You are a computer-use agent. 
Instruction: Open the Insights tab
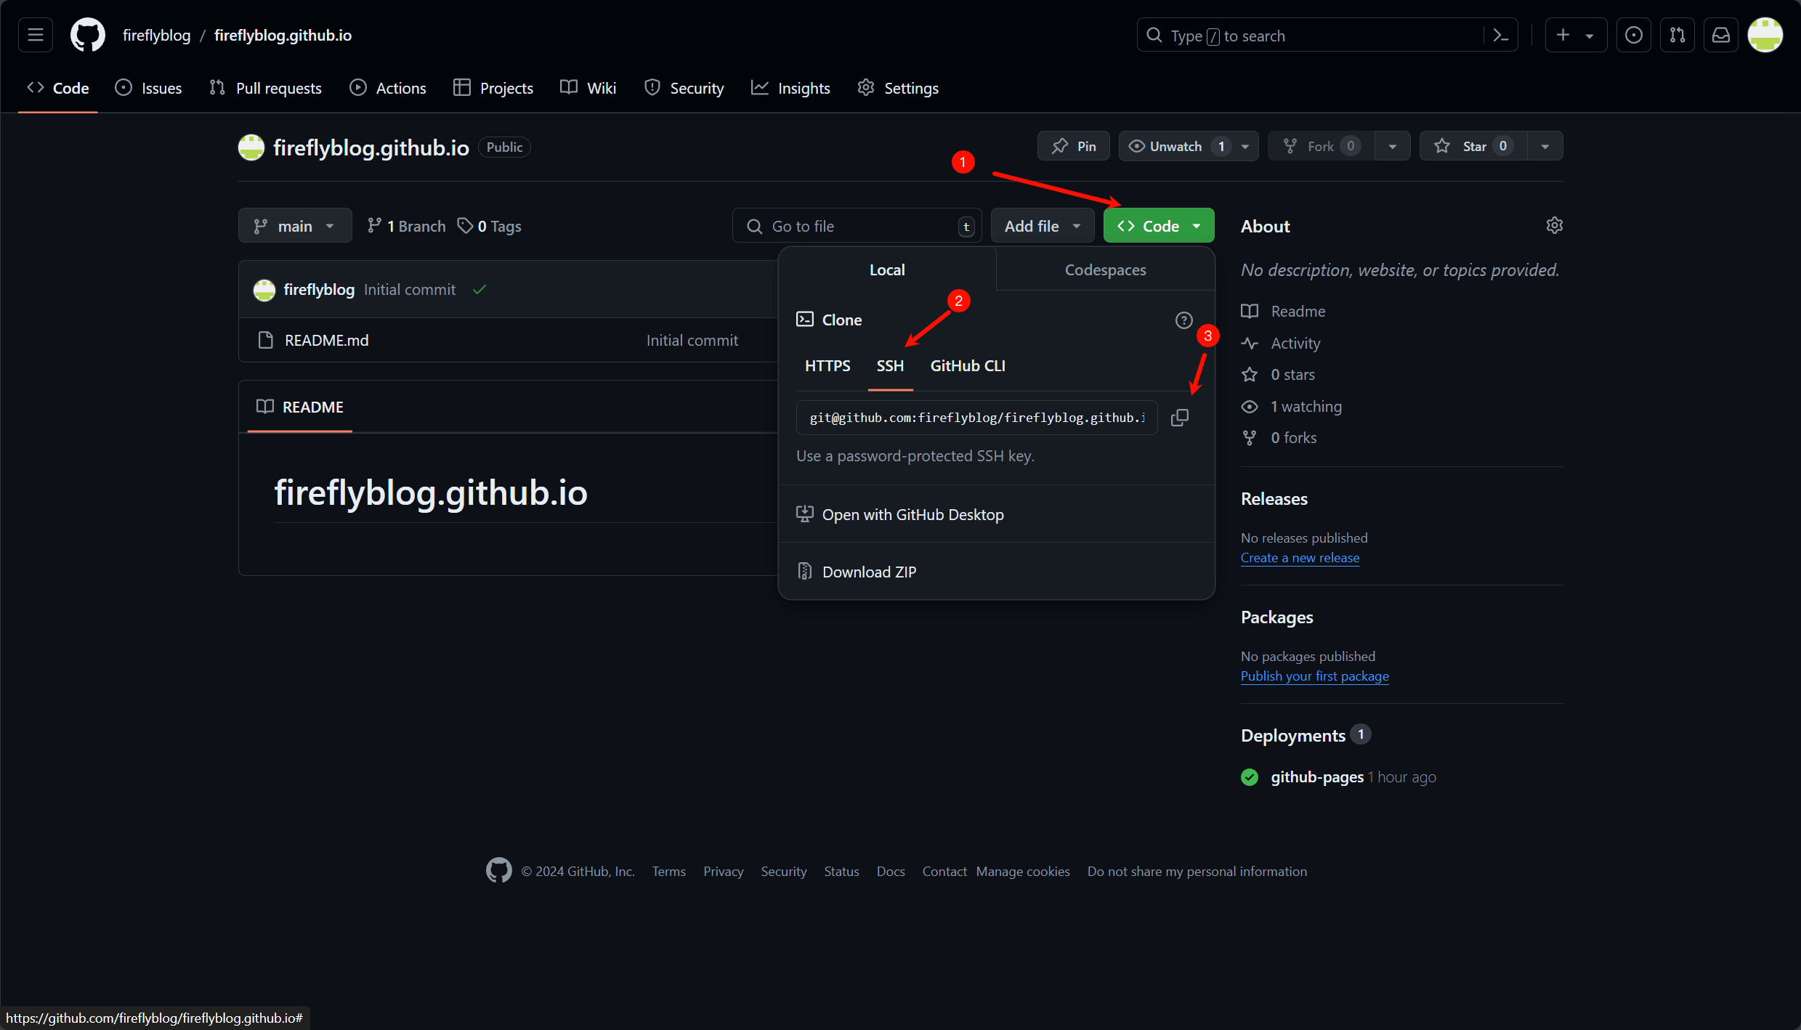(x=790, y=88)
